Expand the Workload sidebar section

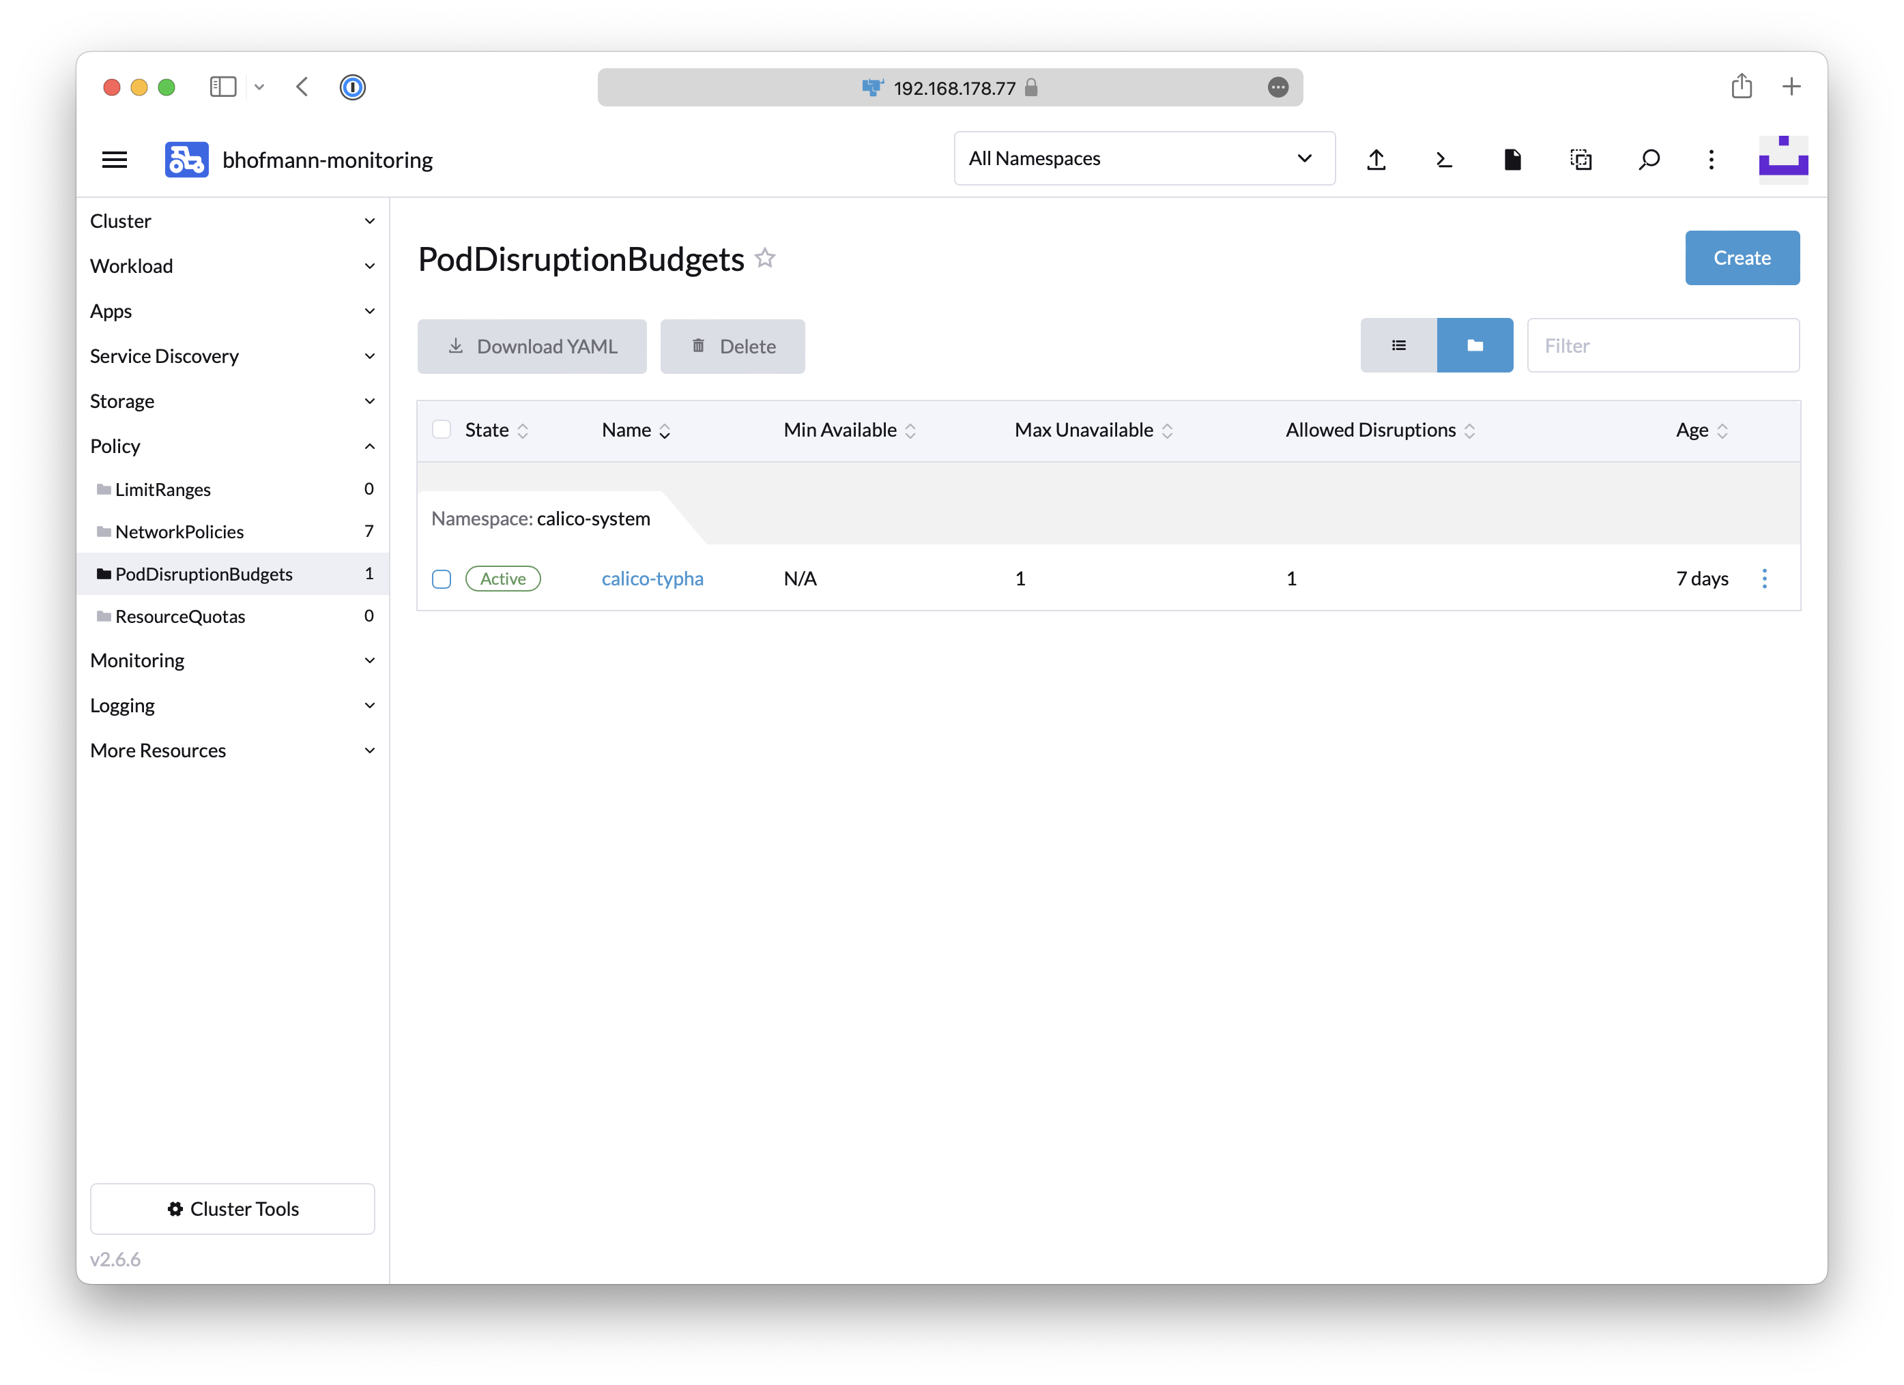[233, 266]
